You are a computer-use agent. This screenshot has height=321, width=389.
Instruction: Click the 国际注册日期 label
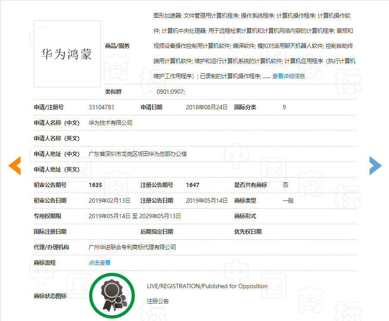(x=50, y=232)
